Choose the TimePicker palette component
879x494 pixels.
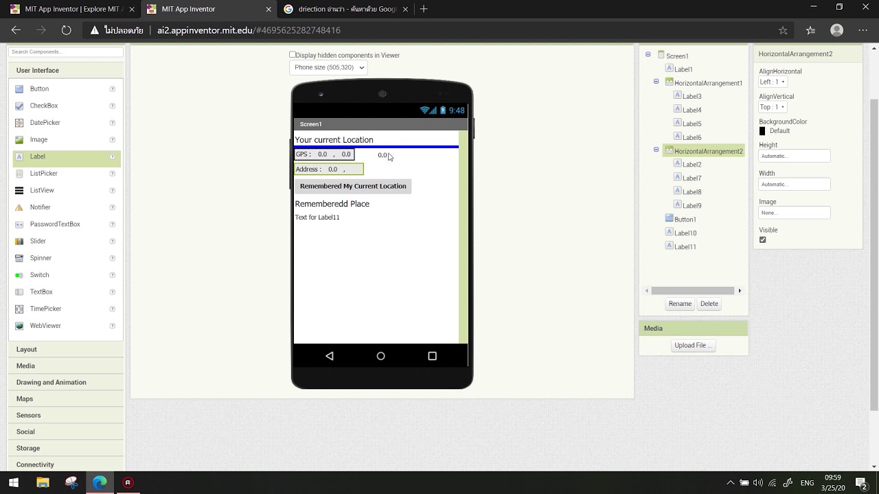(45, 309)
